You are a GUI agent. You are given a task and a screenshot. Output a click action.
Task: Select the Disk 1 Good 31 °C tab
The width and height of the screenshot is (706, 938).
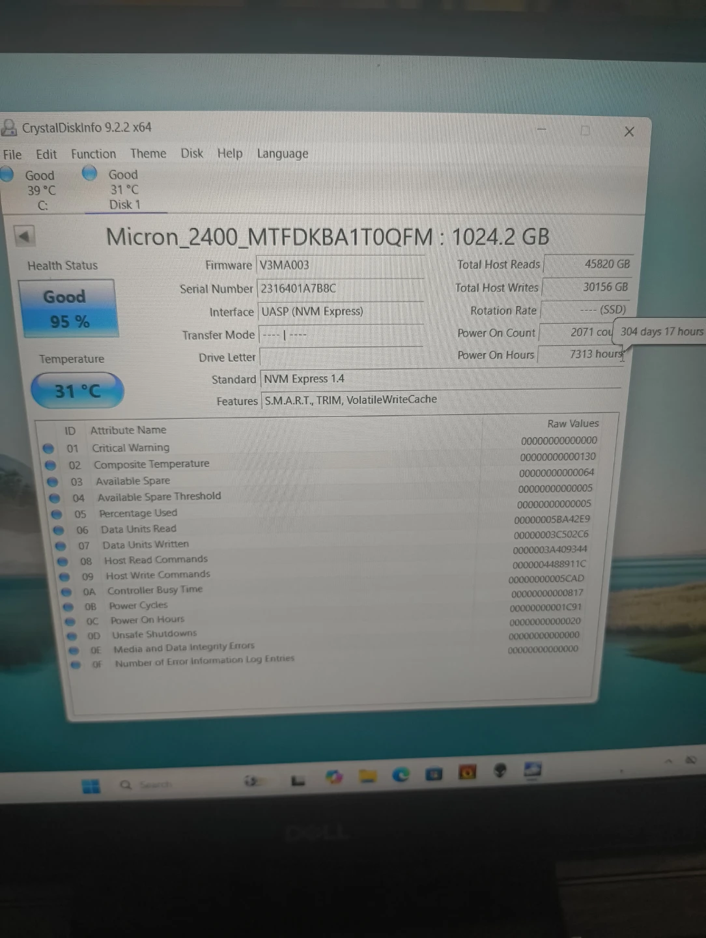pyautogui.click(x=124, y=190)
